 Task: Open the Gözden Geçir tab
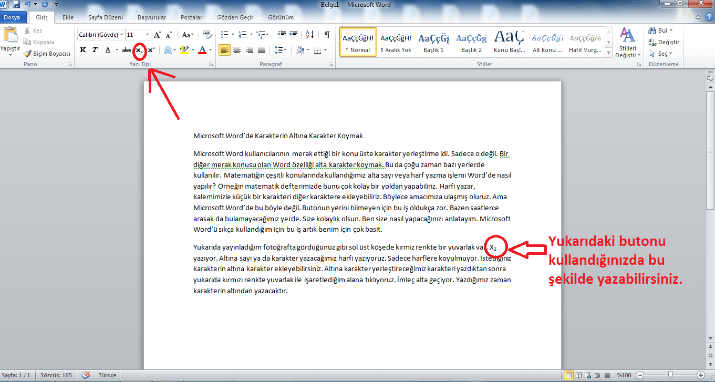click(235, 17)
